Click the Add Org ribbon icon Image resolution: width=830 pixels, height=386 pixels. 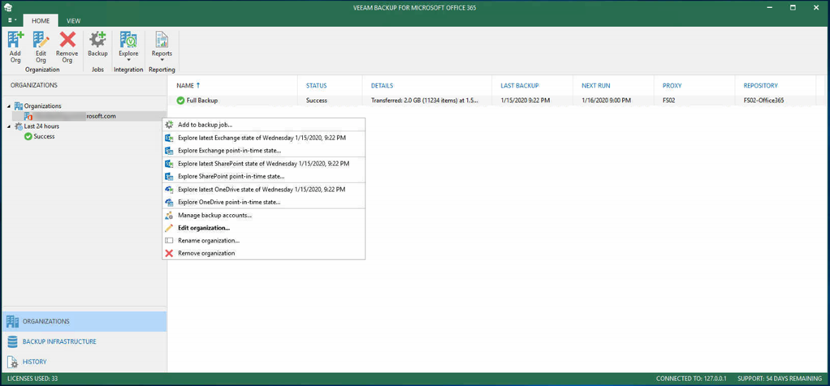15,47
